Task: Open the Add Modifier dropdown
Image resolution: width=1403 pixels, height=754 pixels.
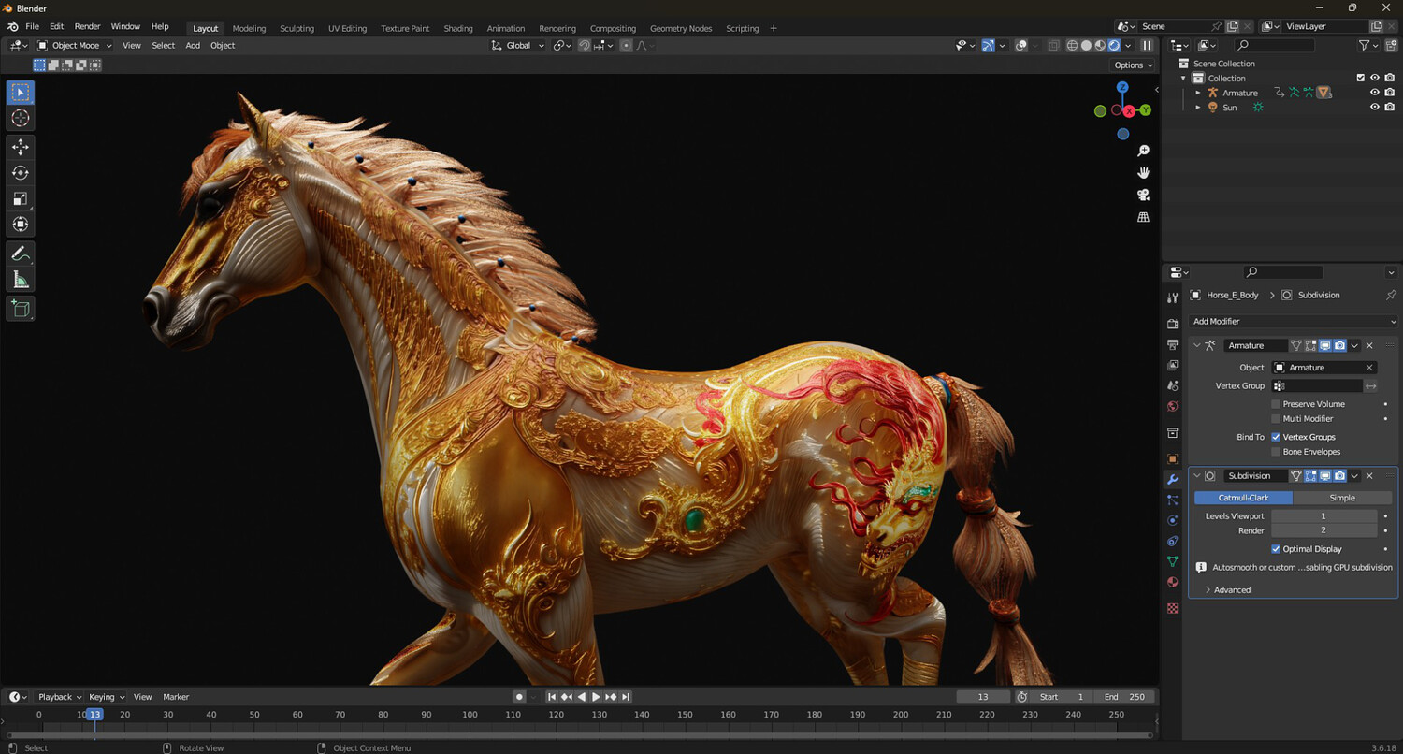Action: (x=1294, y=321)
